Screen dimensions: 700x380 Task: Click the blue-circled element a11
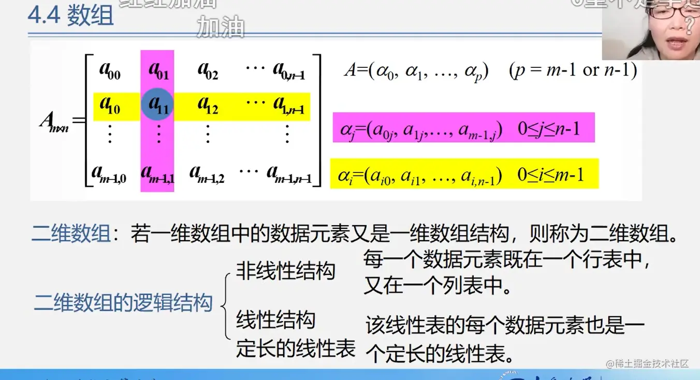tap(157, 106)
